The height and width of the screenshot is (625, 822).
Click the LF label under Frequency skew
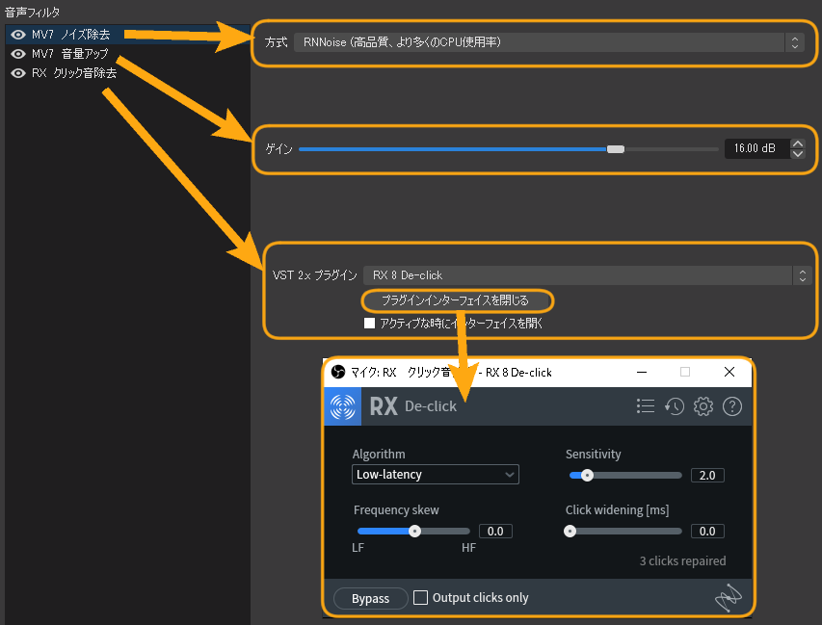(x=358, y=548)
